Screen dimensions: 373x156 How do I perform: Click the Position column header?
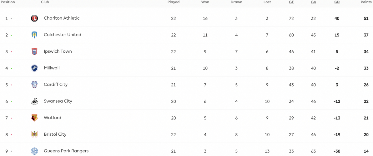(8, 2)
